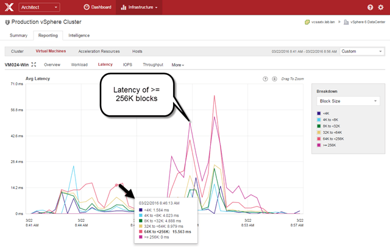Click tooltip timestamp 03/22/2016 8:46:13 AM
The height and width of the screenshot is (248, 390).
pyautogui.click(x=159, y=203)
